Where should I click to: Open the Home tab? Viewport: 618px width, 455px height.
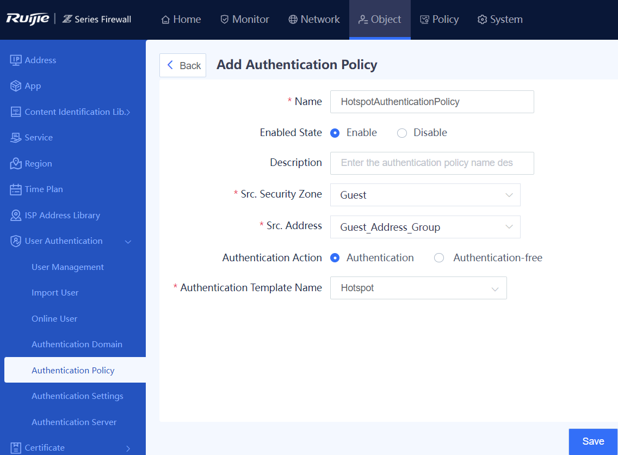click(x=181, y=19)
